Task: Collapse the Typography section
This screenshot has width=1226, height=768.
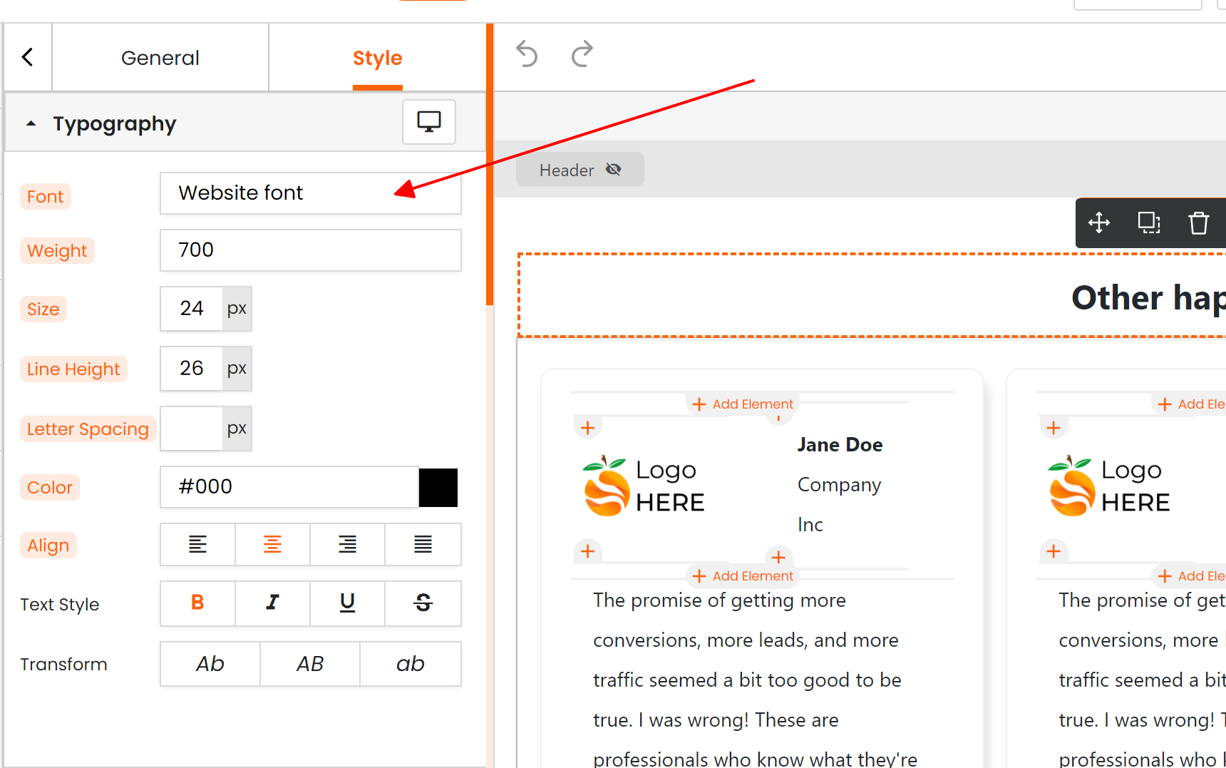Action: tap(31, 123)
